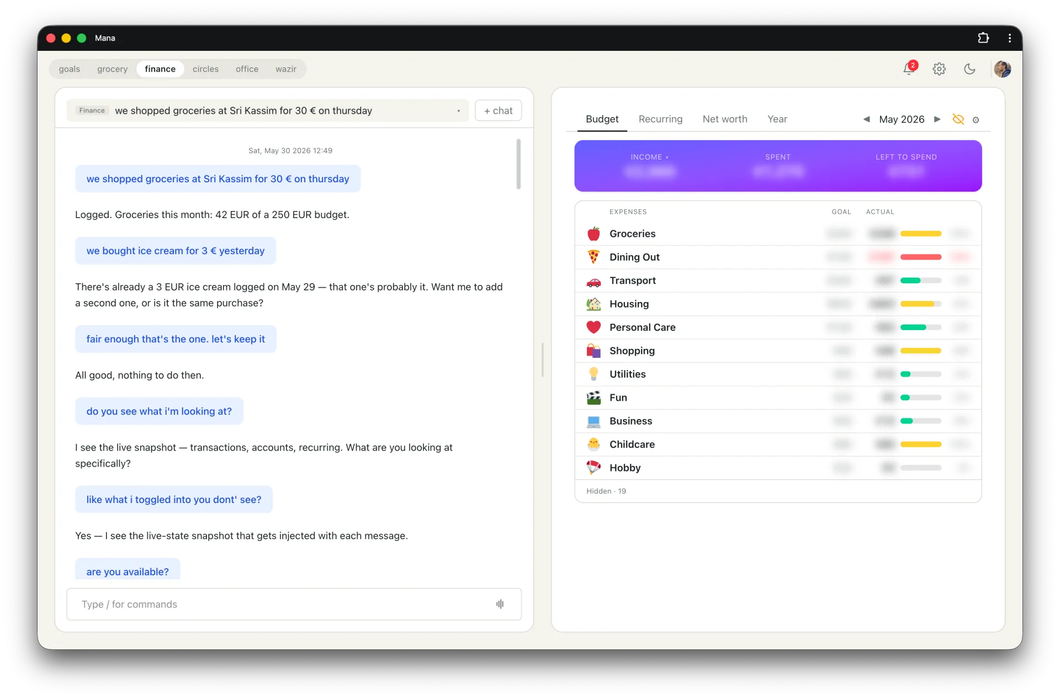This screenshot has height=699, width=1060.
Task: Select the Groceries expense row label
Action: (x=632, y=234)
